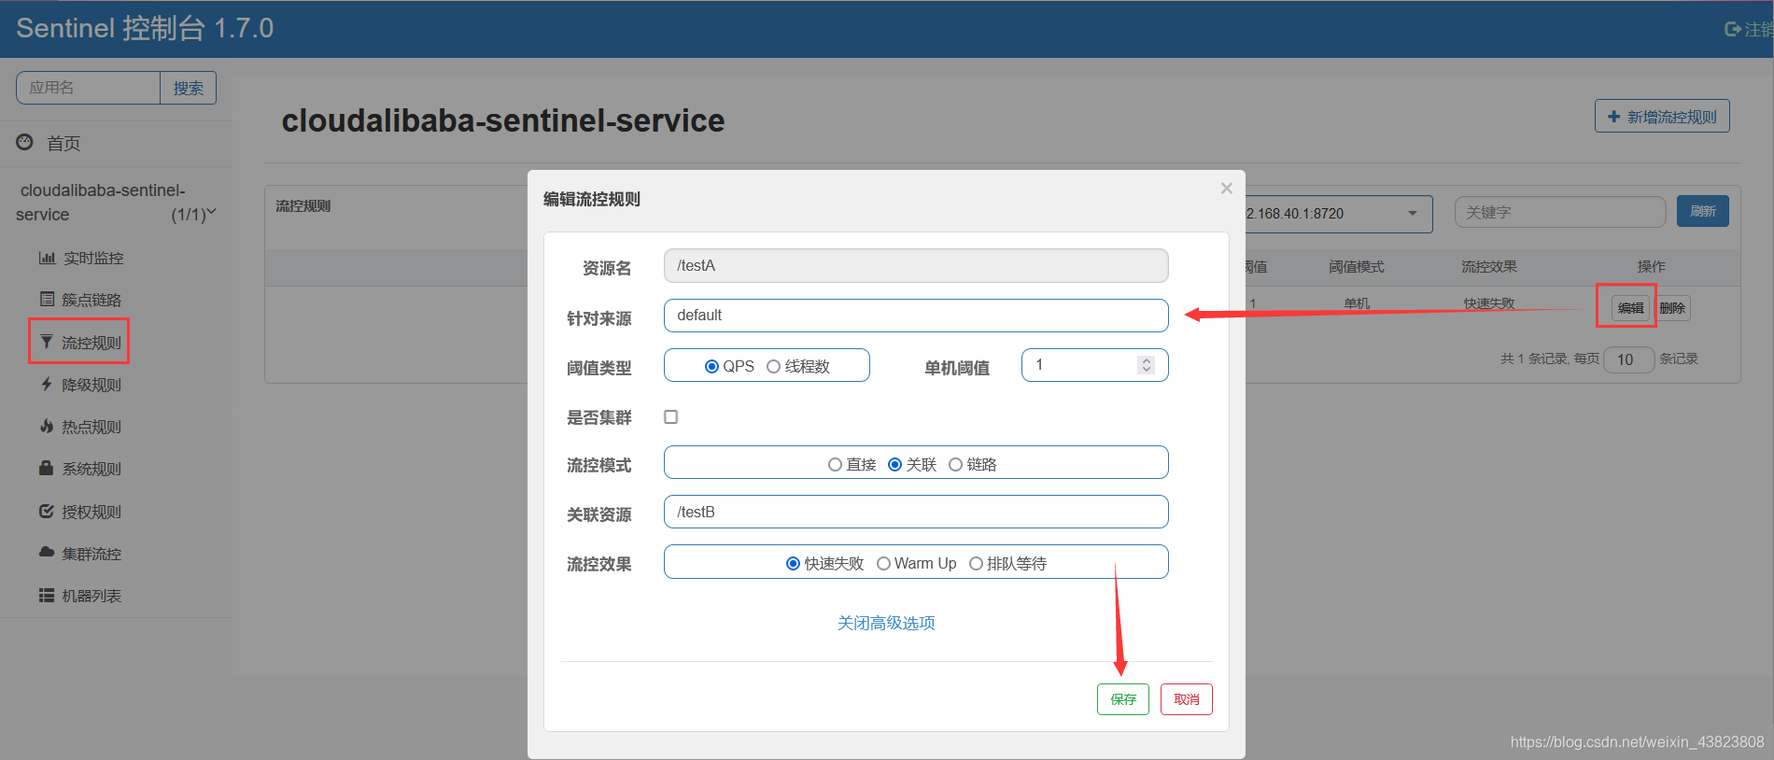Click the plus icon on 新增流控规则
The image size is (1774, 760).
pos(1613,117)
